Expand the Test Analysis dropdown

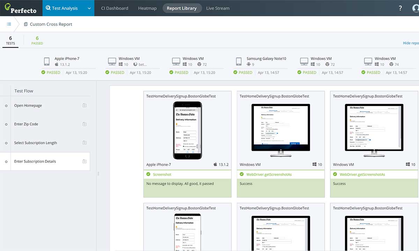(x=89, y=8)
